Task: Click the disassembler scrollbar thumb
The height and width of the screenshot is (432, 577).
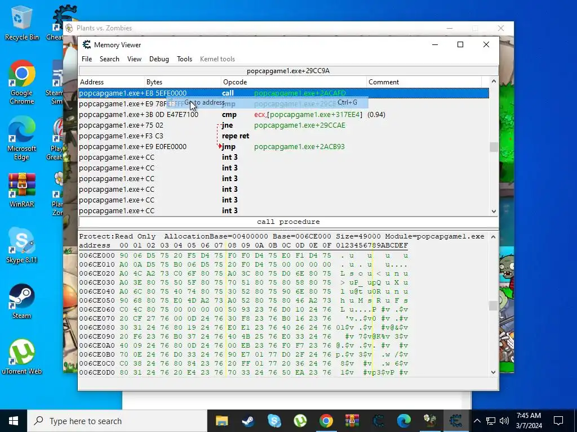Action: point(494,147)
